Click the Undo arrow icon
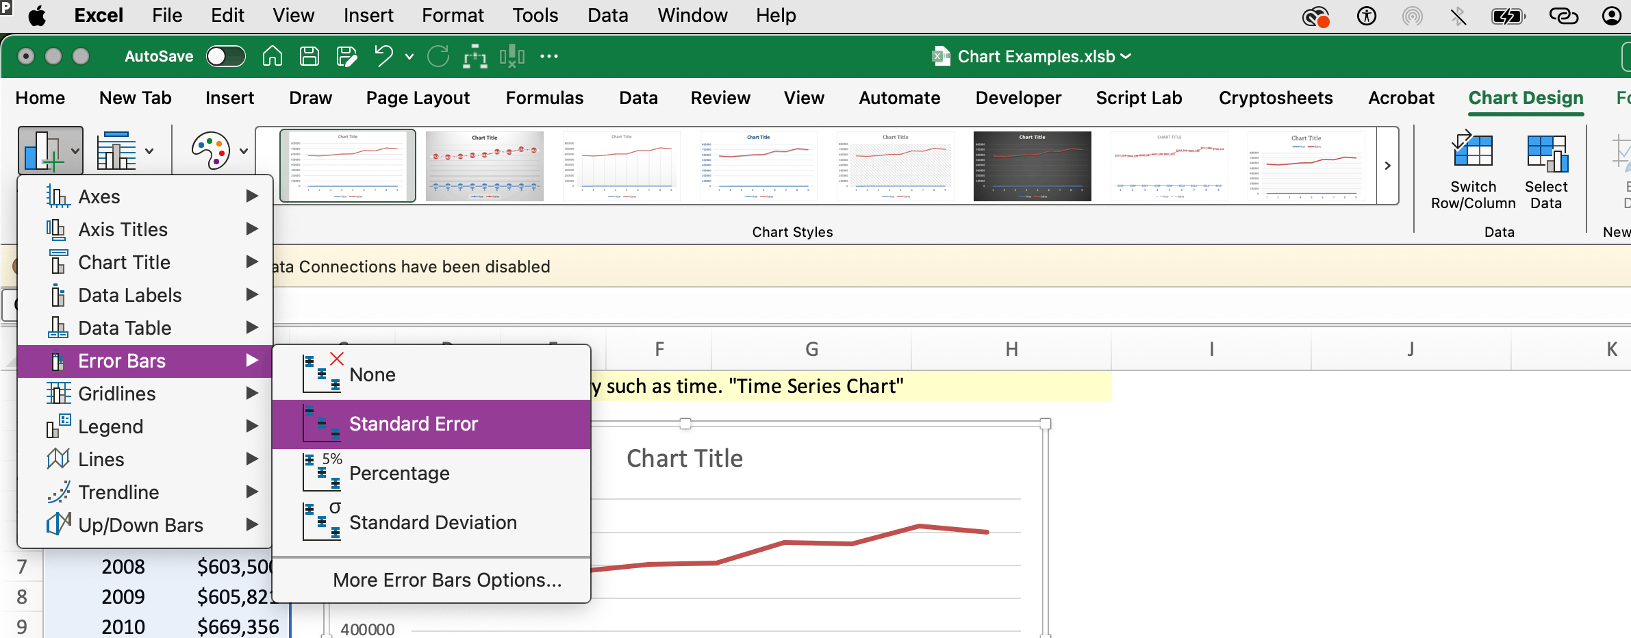The image size is (1631, 638). [x=383, y=56]
